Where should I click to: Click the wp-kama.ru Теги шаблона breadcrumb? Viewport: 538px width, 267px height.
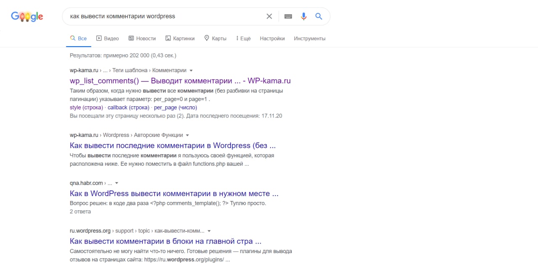click(129, 71)
